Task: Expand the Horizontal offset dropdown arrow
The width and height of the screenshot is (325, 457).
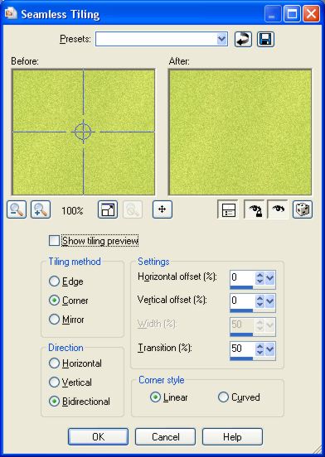Action: tap(270, 278)
